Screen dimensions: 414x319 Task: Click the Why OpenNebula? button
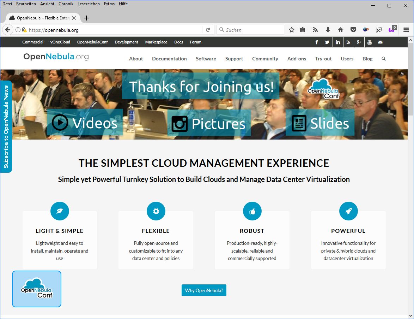tap(204, 290)
